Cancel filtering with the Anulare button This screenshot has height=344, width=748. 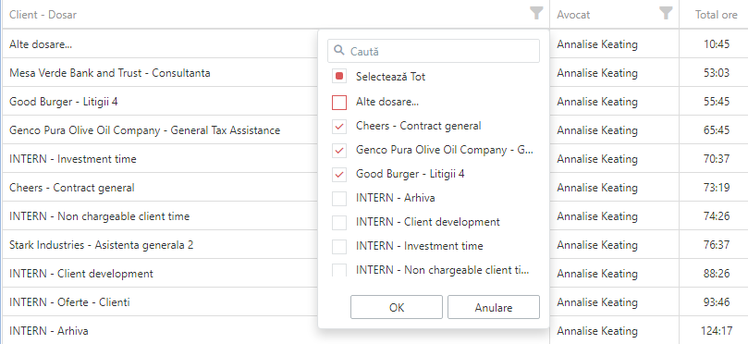493,307
